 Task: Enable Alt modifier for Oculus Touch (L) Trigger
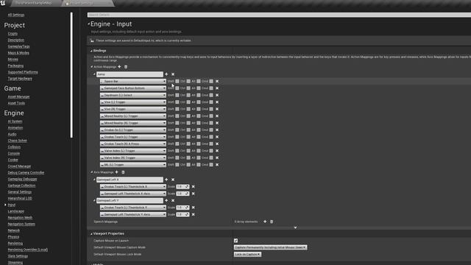tap(199, 137)
